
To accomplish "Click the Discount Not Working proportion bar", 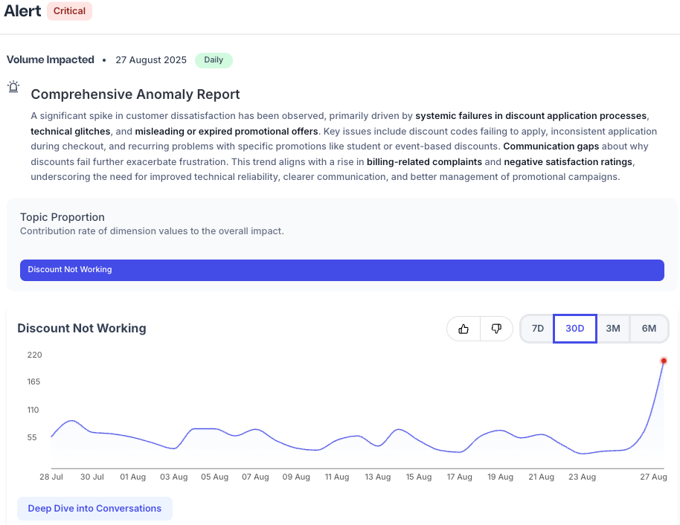I will tap(341, 270).
